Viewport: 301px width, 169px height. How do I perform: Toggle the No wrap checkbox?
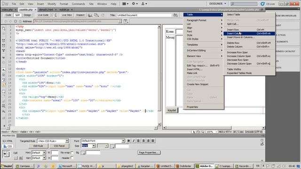(72, 153)
